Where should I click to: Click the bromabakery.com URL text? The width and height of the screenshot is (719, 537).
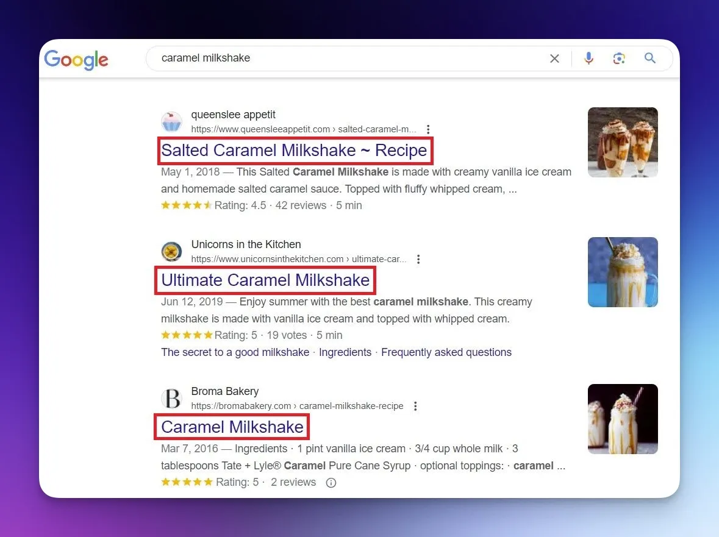[x=297, y=406]
